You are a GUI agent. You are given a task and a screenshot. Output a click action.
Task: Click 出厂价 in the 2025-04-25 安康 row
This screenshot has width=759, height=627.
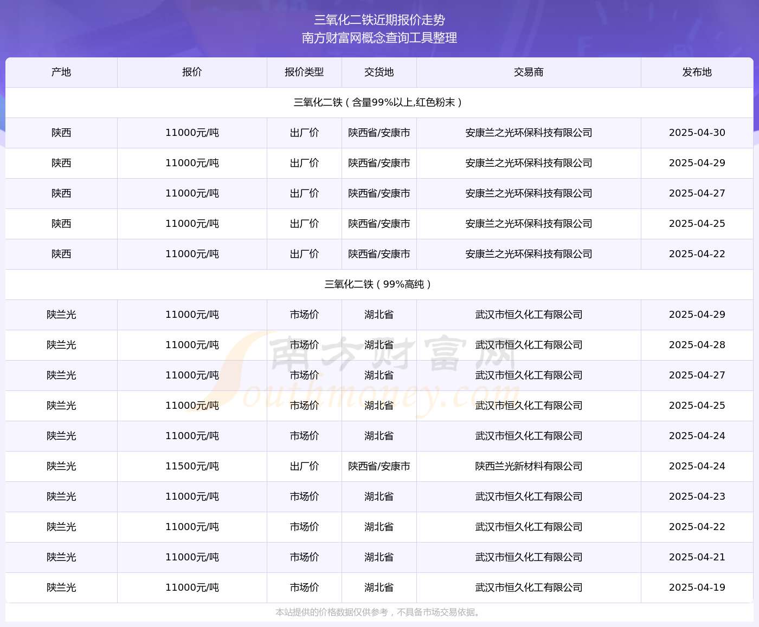click(304, 224)
